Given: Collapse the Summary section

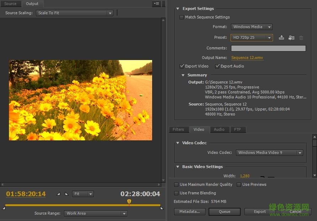Looking at the screenshot, I should [x=183, y=75].
